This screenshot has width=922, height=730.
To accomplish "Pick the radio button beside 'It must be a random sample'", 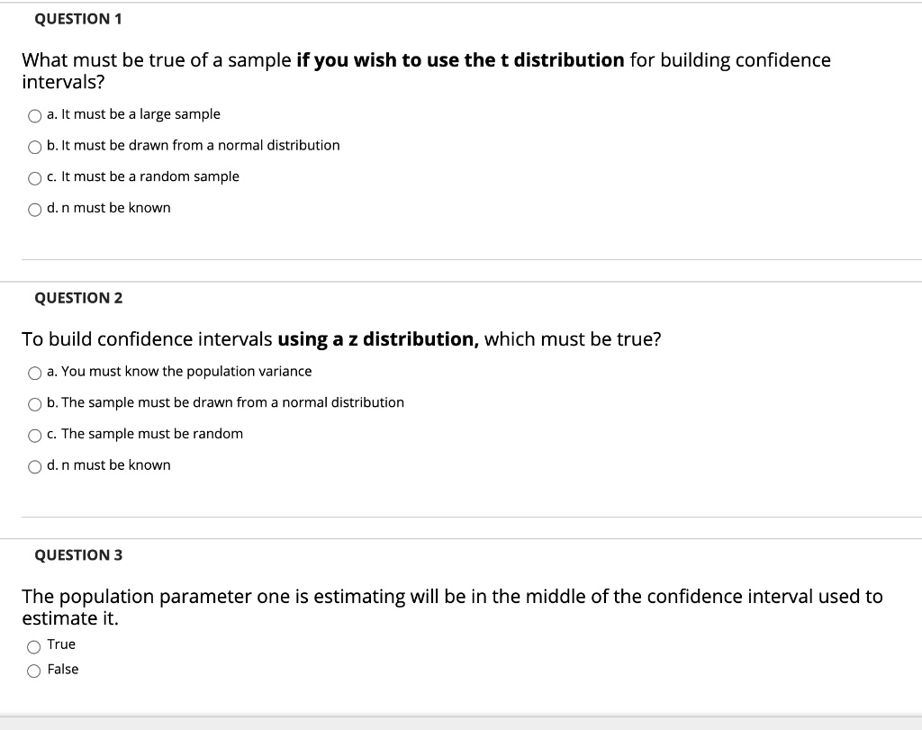I will coord(34,177).
